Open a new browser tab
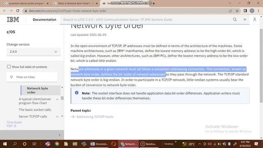Viewport: 263px width, 148px height. [154, 3]
